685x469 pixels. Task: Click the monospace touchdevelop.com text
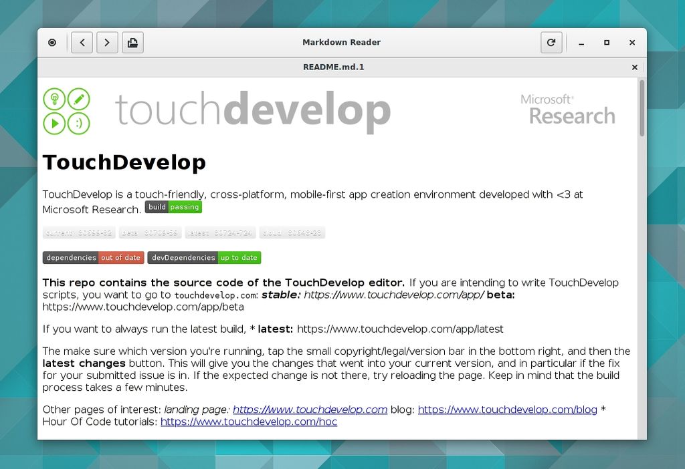point(216,295)
